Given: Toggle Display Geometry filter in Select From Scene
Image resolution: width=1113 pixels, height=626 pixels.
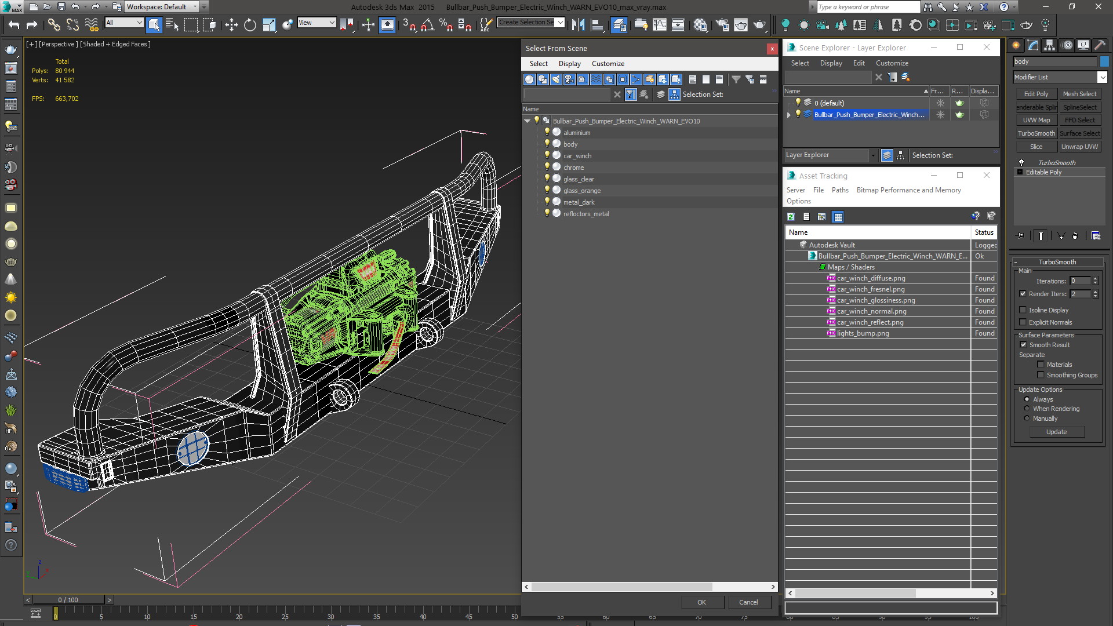Looking at the screenshot, I should tap(529, 79).
